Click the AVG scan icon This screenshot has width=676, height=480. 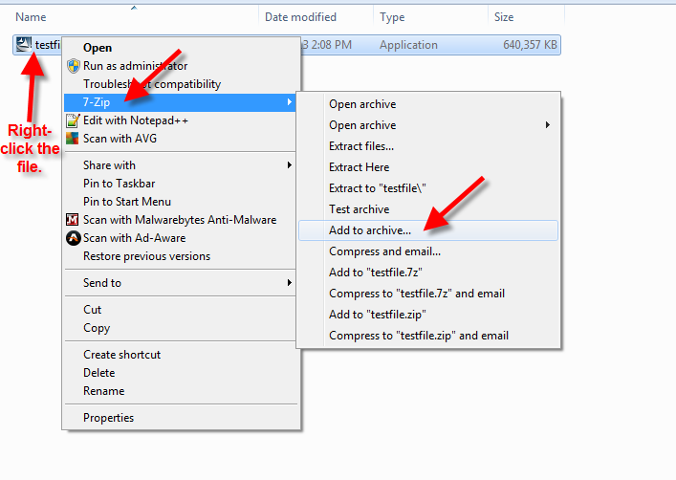73,139
